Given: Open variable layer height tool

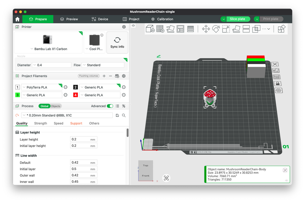Looking at the screenshot, I should click(x=190, y=29).
